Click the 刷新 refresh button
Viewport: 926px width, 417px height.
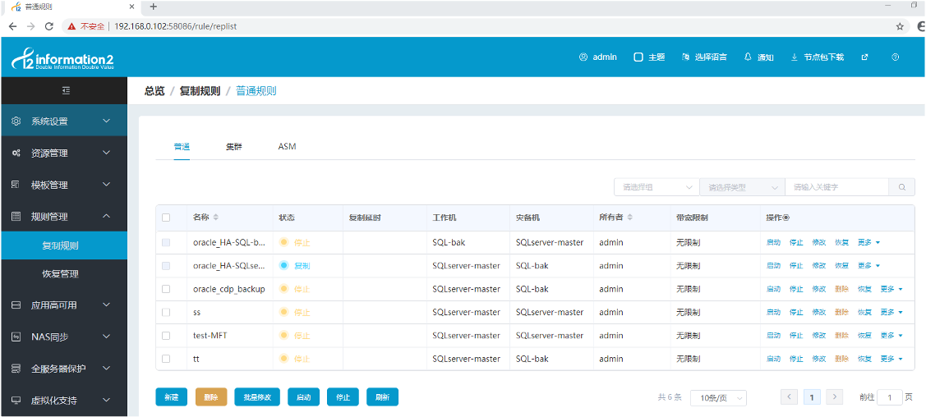tap(382, 397)
